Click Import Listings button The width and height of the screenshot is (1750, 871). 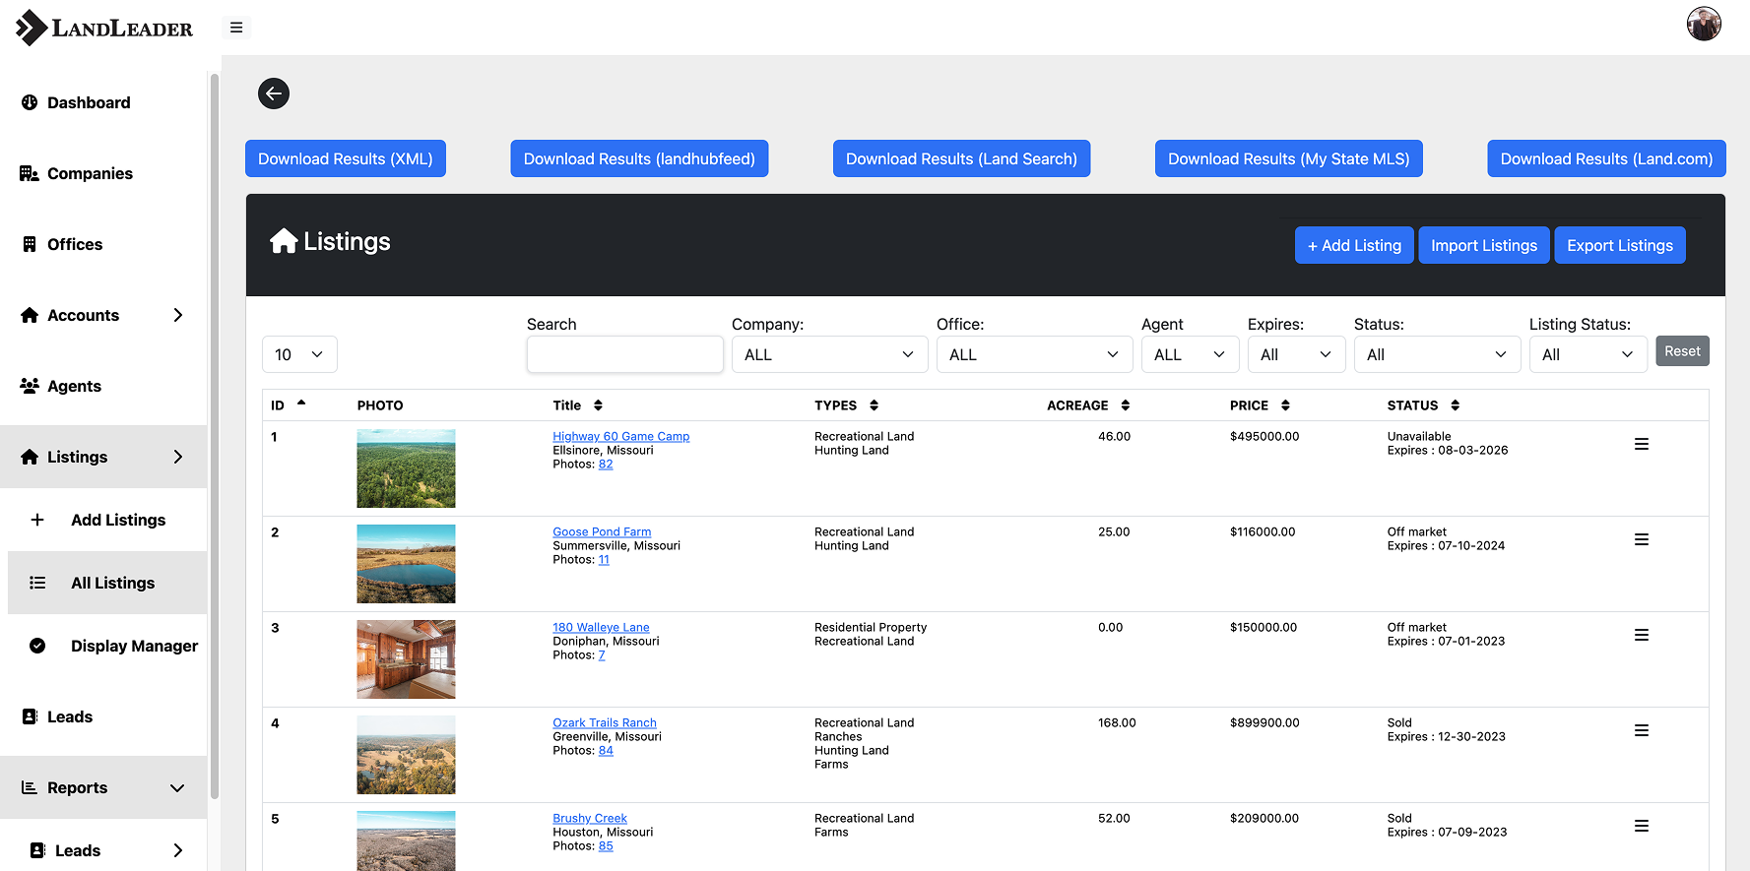[x=1484, y=245]
